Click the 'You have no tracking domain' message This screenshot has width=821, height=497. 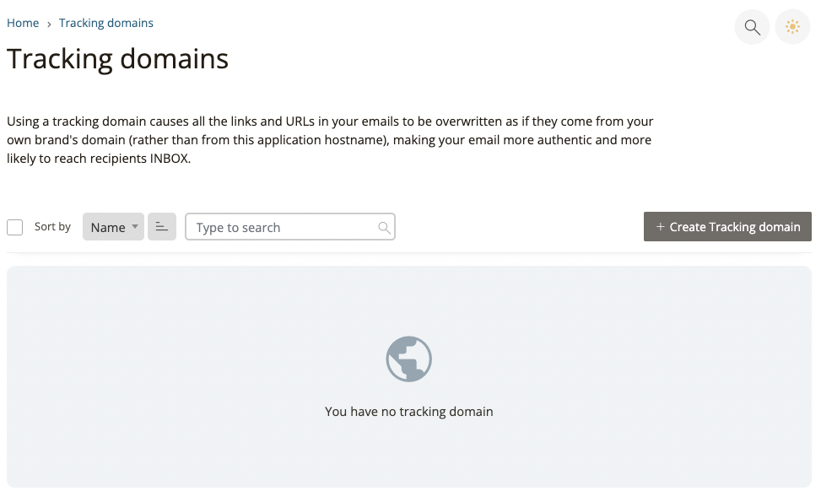click(409, 412)
